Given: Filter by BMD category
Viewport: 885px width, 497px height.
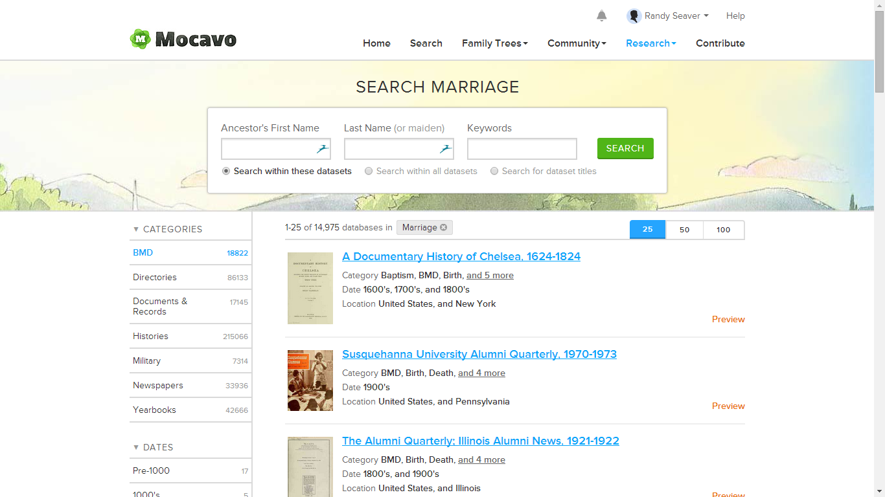Looking at the screenshot, I should (190, 252).
